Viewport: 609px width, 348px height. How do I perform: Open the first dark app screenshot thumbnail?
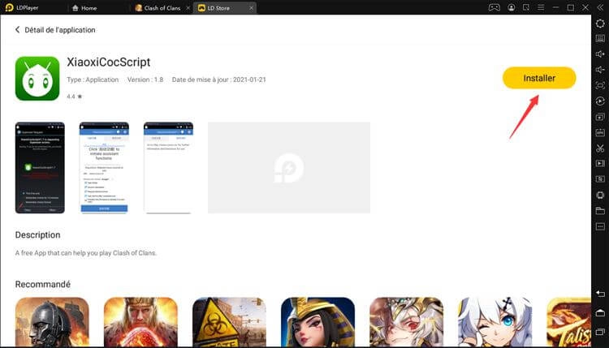click(40, 167)
